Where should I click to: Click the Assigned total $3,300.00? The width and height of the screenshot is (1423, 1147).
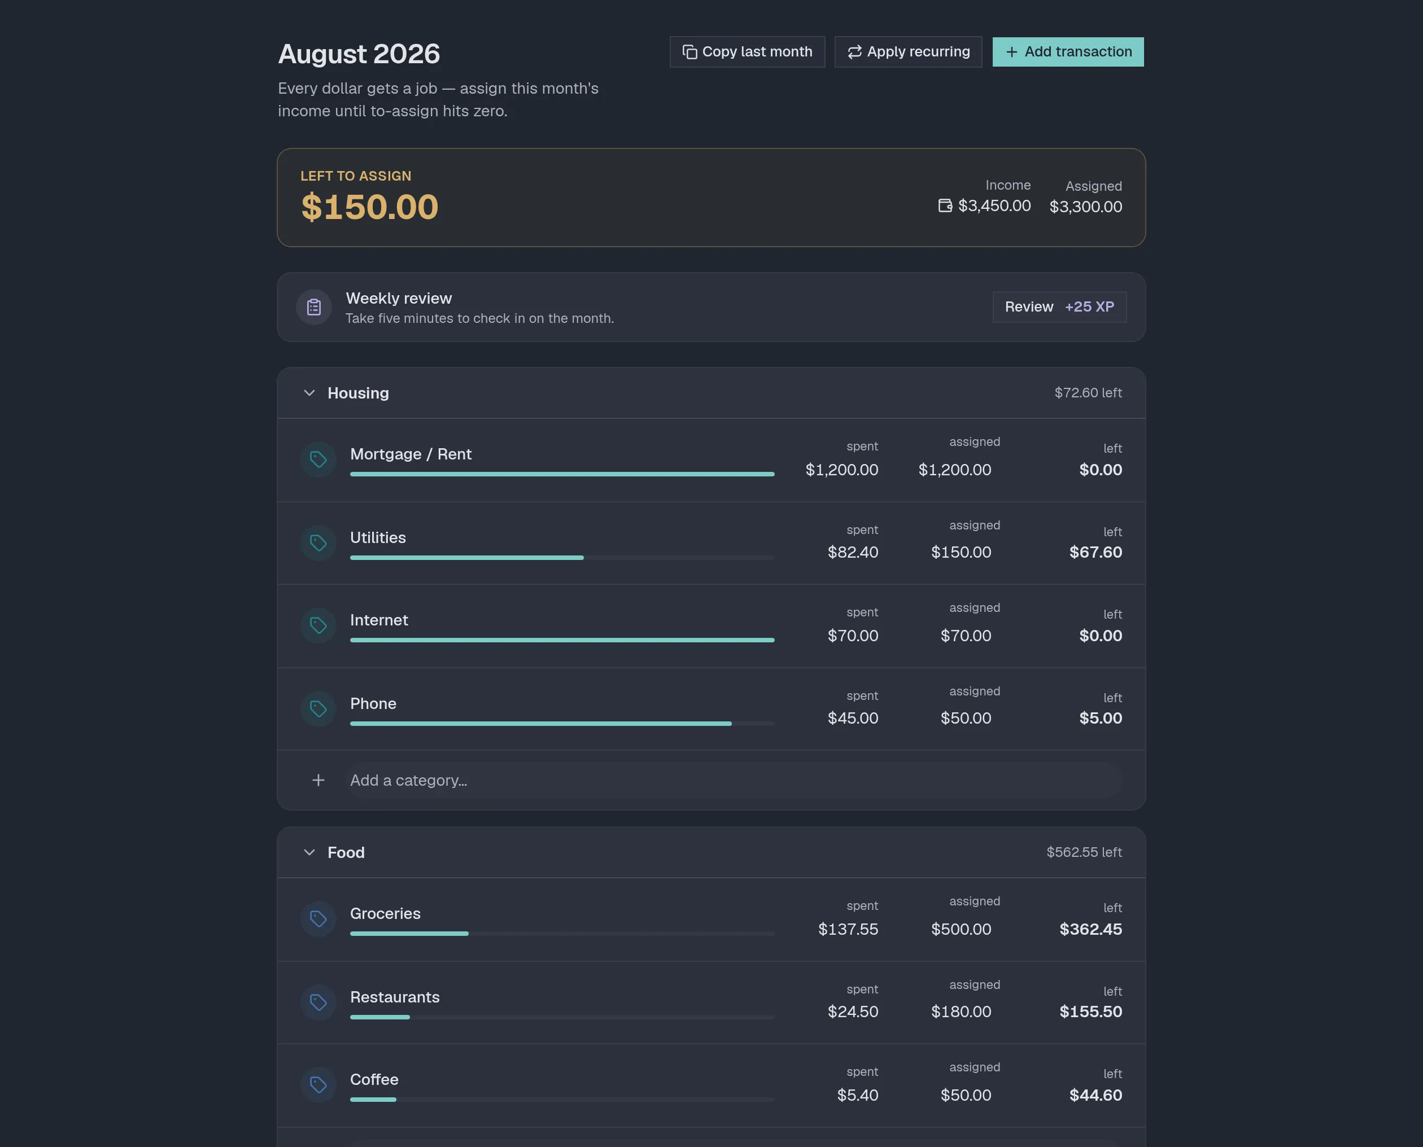(1086, 207)
